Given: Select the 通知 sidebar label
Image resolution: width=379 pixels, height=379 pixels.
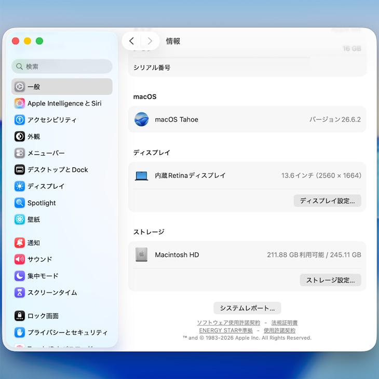Looking at the screenshot, I should tap(34, 242).
